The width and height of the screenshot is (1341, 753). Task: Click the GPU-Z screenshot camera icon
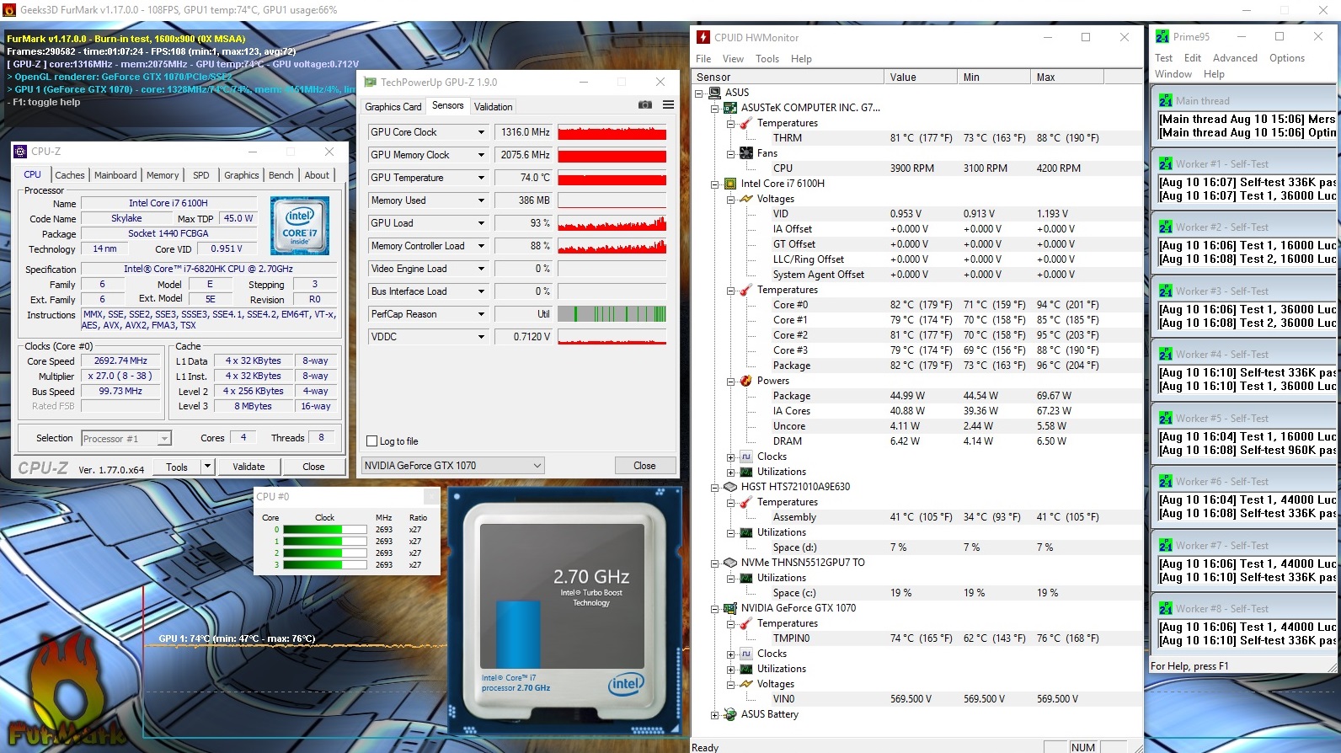pos(644,105)
